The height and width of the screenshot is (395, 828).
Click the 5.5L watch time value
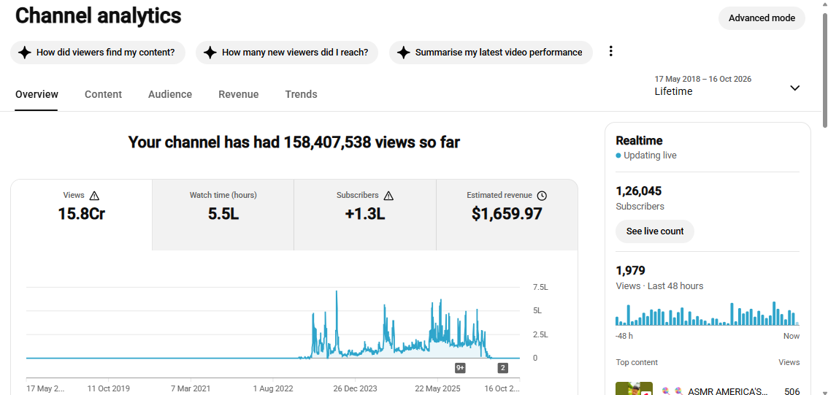point(223,214)
